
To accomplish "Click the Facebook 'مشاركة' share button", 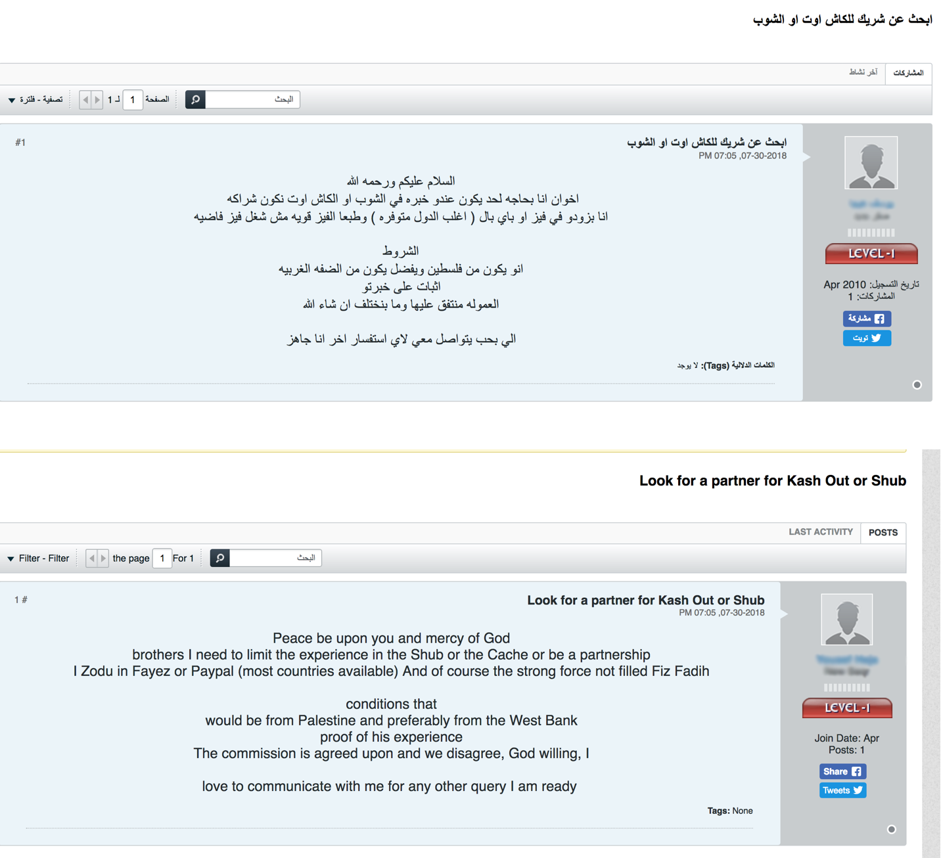I will point(867,319).
